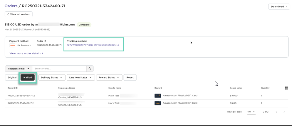This screenshot has height=126, width=292.
Task: Click View all orders button
Action: point(19,14)
